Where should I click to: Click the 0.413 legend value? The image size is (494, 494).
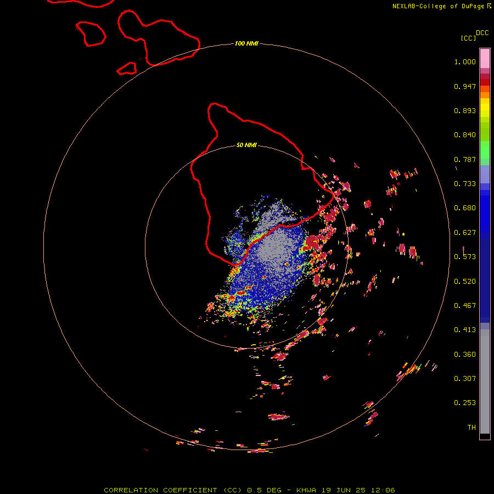click(465, 330)
